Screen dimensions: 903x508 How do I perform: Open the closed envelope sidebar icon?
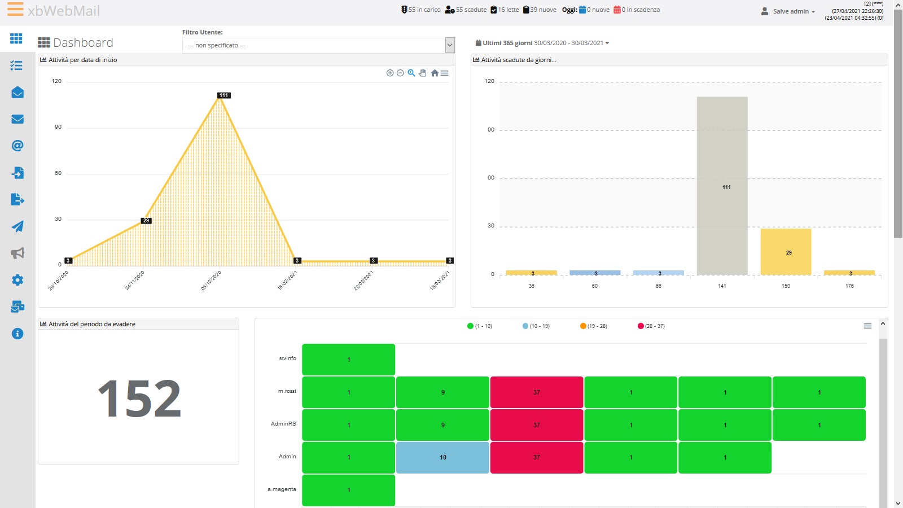(x=17, y=119)
